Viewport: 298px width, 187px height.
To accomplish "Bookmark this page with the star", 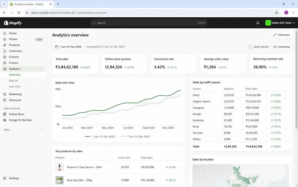I will click(277, 13).
